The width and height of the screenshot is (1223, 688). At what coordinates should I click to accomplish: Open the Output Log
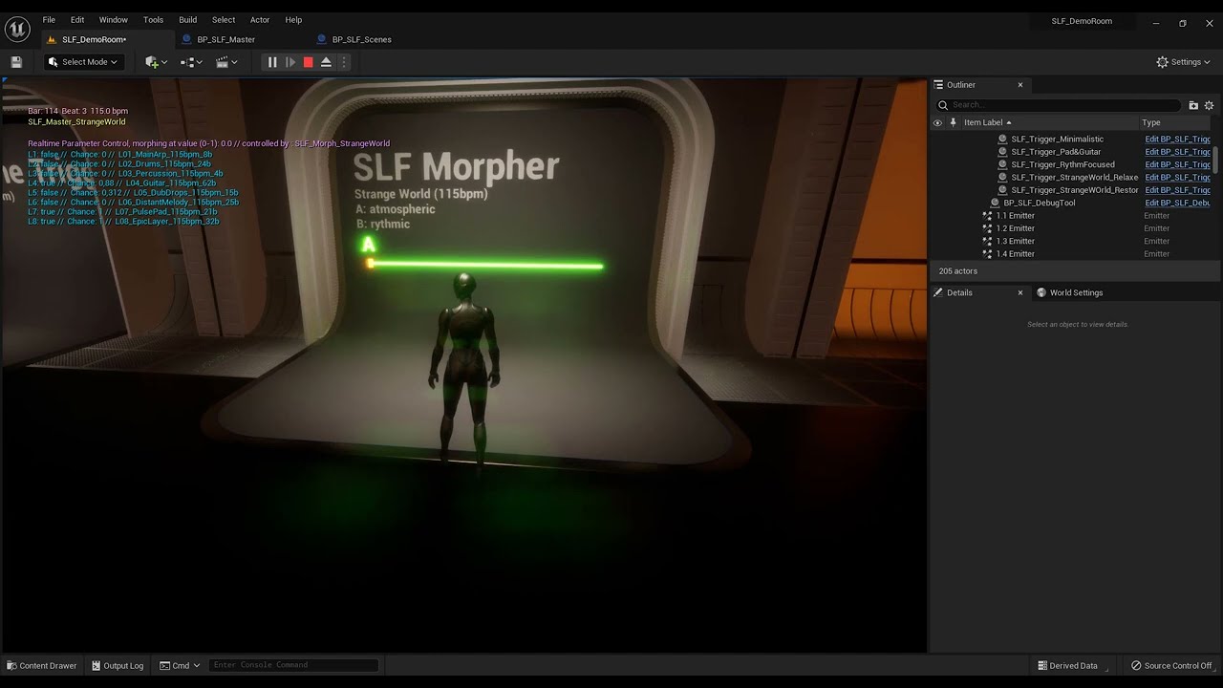coord(118,665)
